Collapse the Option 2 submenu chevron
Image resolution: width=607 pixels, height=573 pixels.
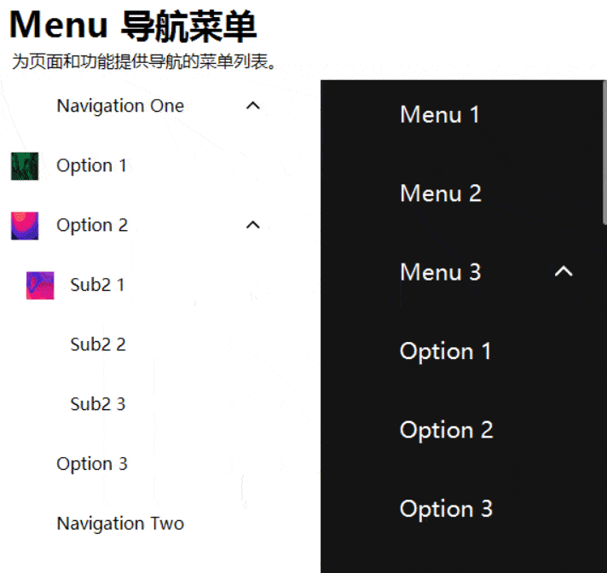tap(253, 225)
